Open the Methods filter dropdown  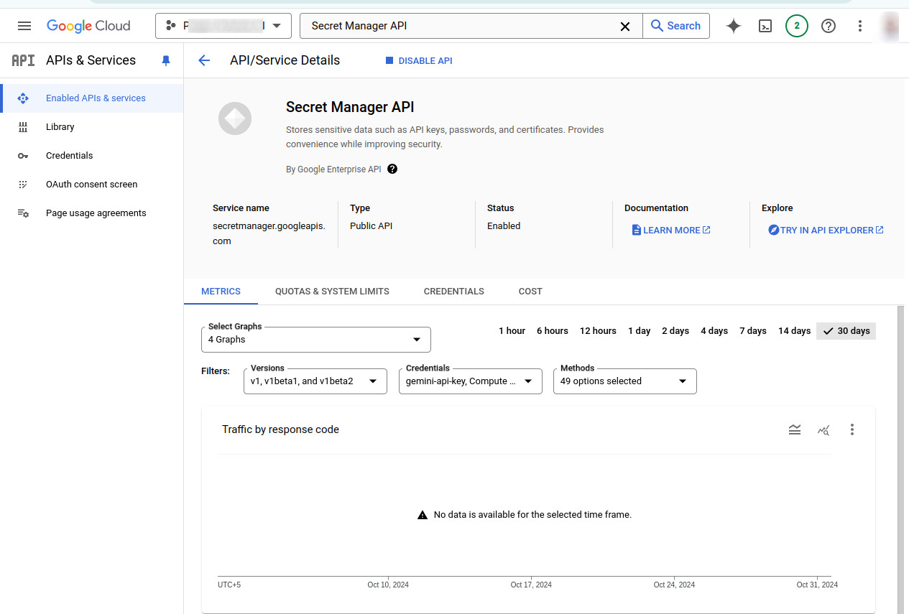(x=625, y=381)
